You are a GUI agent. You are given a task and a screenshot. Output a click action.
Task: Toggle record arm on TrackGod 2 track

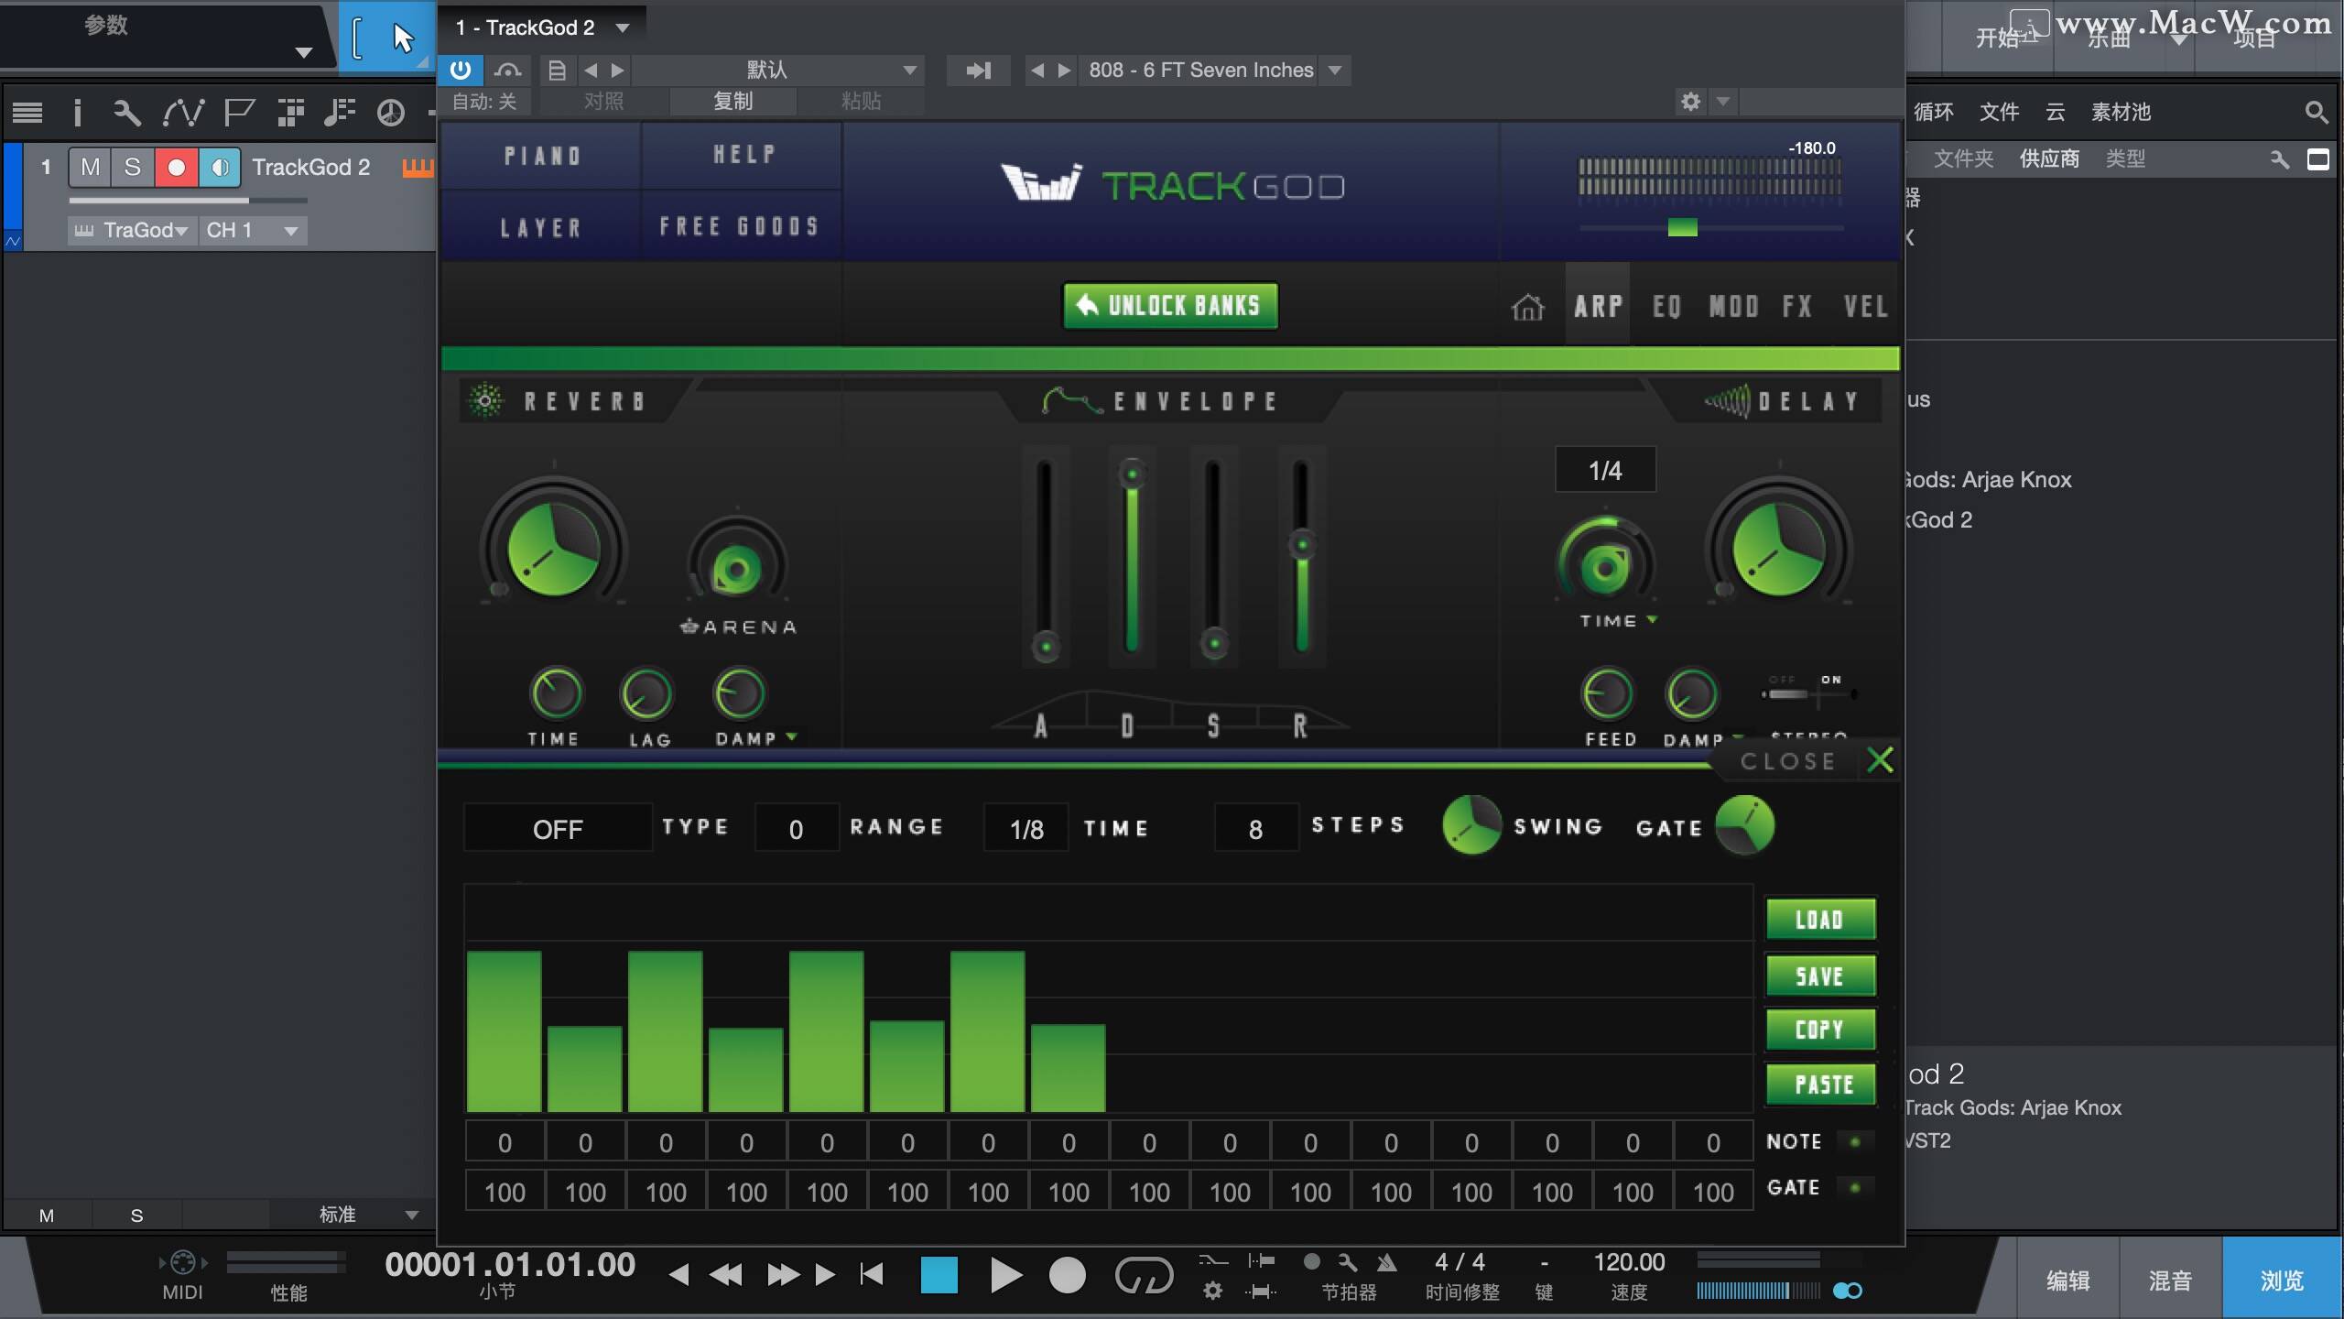pos(177,168)
